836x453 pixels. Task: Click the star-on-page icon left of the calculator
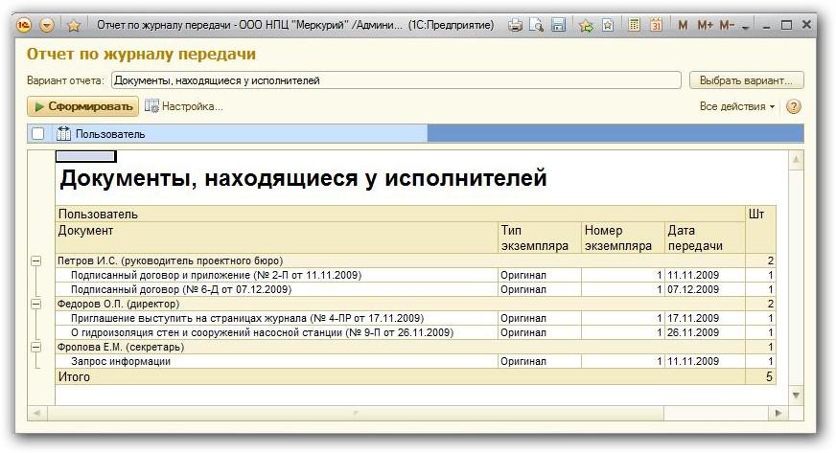tap(608, 25)
